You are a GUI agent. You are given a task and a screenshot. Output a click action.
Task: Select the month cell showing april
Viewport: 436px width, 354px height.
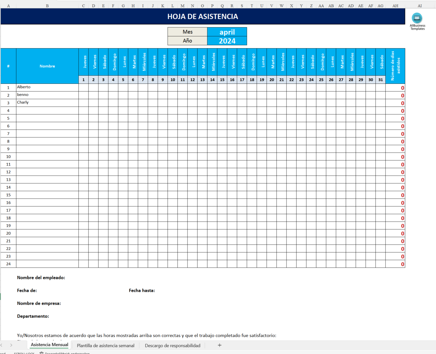tap(227, 32)
